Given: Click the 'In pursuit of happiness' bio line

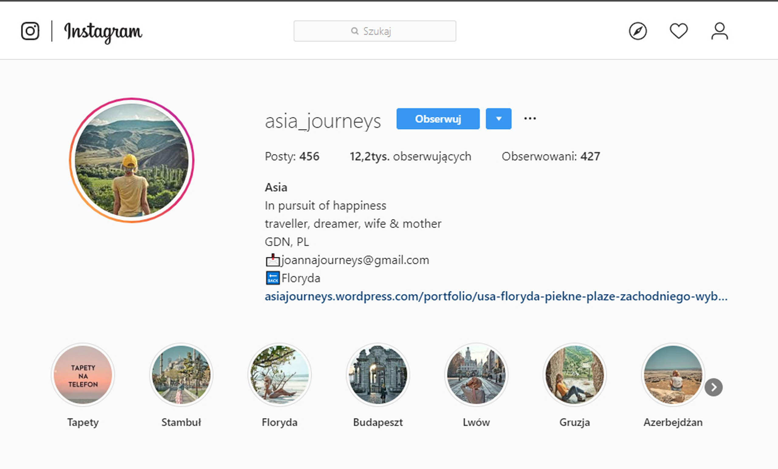Looking at the screenshot, I should click(x=325, y=205).
